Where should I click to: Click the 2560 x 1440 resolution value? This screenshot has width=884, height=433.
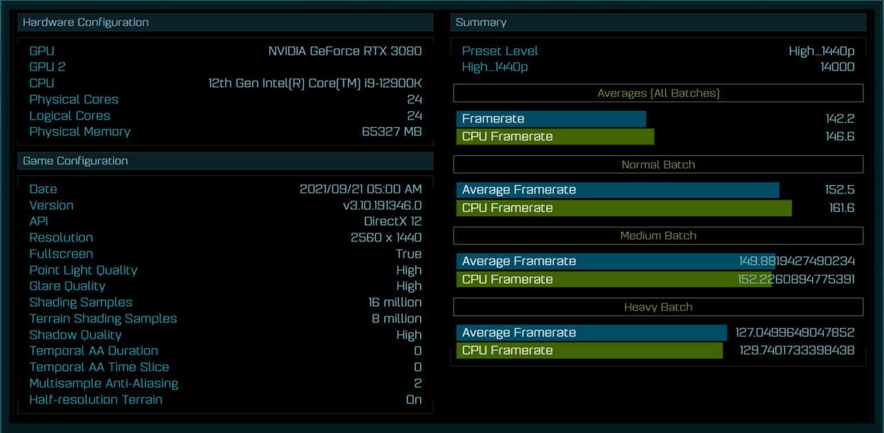tap(386, 238)
